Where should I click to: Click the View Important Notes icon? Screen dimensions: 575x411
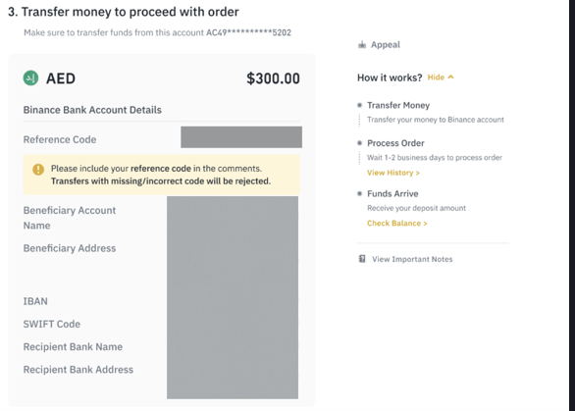coord(362,259)
